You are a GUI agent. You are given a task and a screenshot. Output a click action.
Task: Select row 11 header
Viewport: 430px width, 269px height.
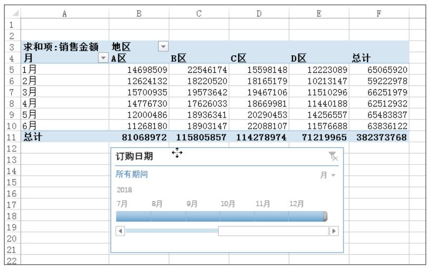[x=13, y=137]
